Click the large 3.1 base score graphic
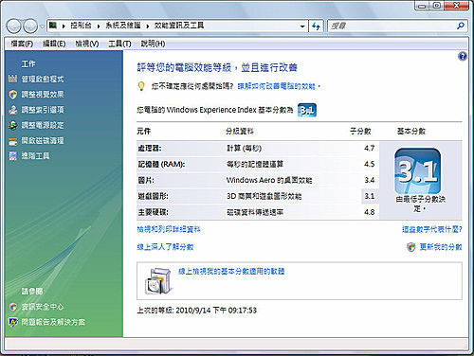The height and width of the screenshot is (356, 474). pyautogui.click(x=417, y=171)
